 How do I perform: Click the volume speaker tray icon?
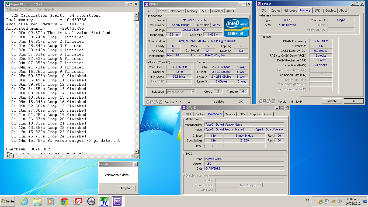coord(339,201)
